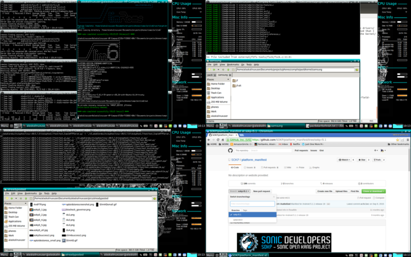The height and width of the screenshot is (257, 411).
Task: Open Bookmarks menu in samsung file manager
Action: click(x=233, y=64)
